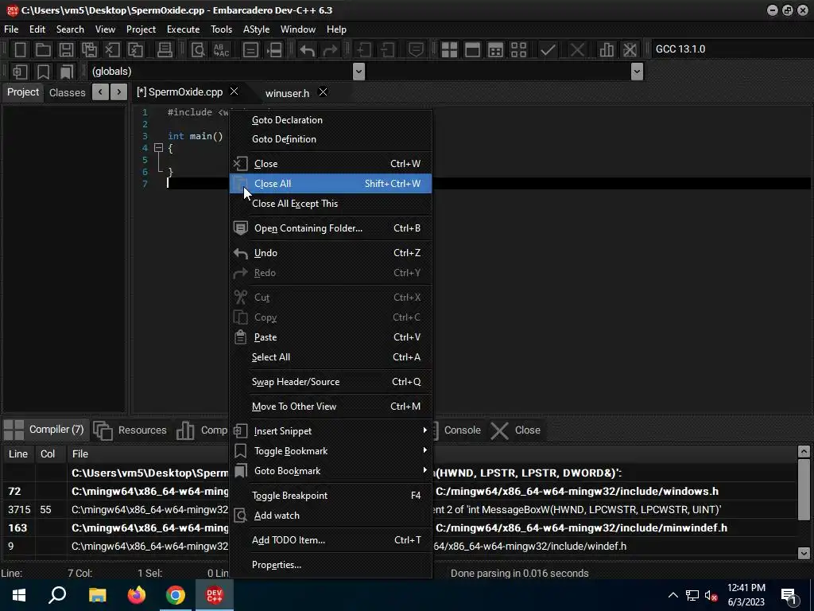Close the winuser.h tab with its X
The height and width of the screenshot is (611, 814).
(x=323, y=92)
